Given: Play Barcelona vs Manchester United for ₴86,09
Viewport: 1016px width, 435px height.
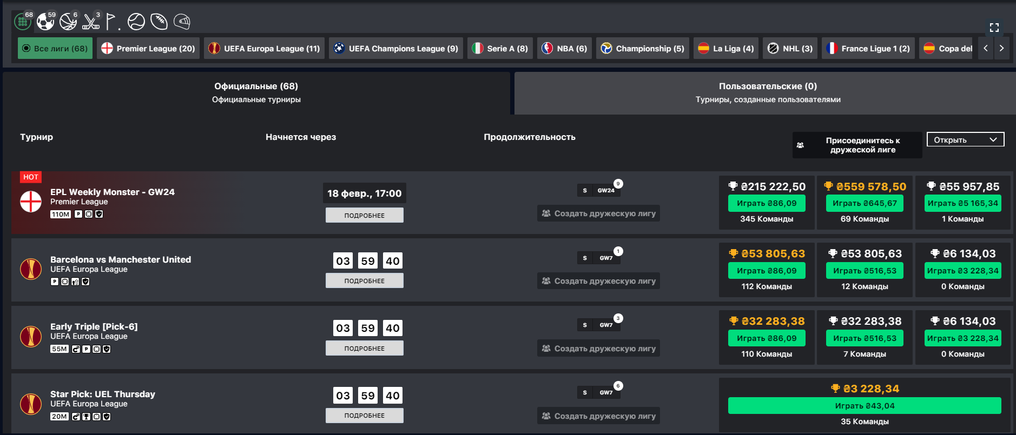Looking at the screenshot, I should click(767, 271).
